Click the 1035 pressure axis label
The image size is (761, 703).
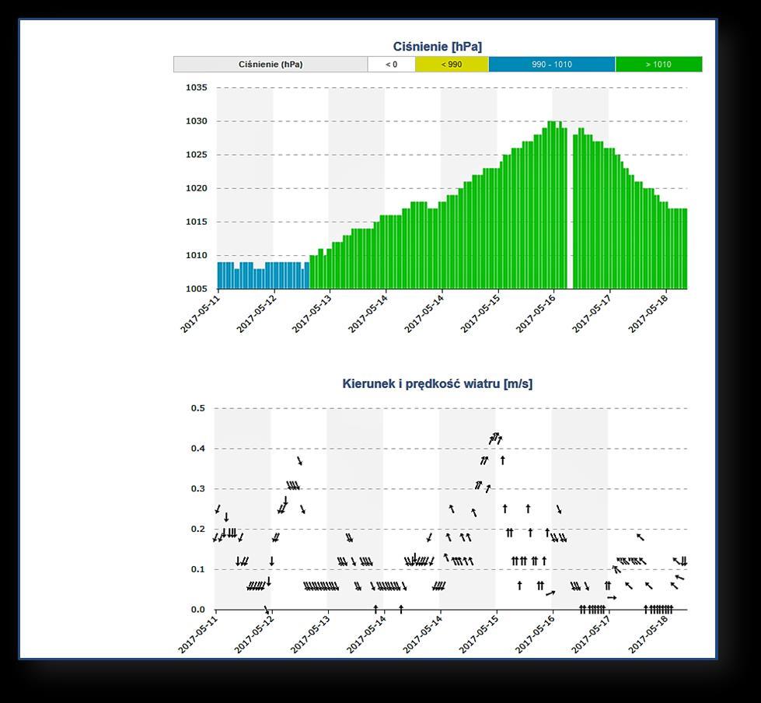click(x=196, y=87)
